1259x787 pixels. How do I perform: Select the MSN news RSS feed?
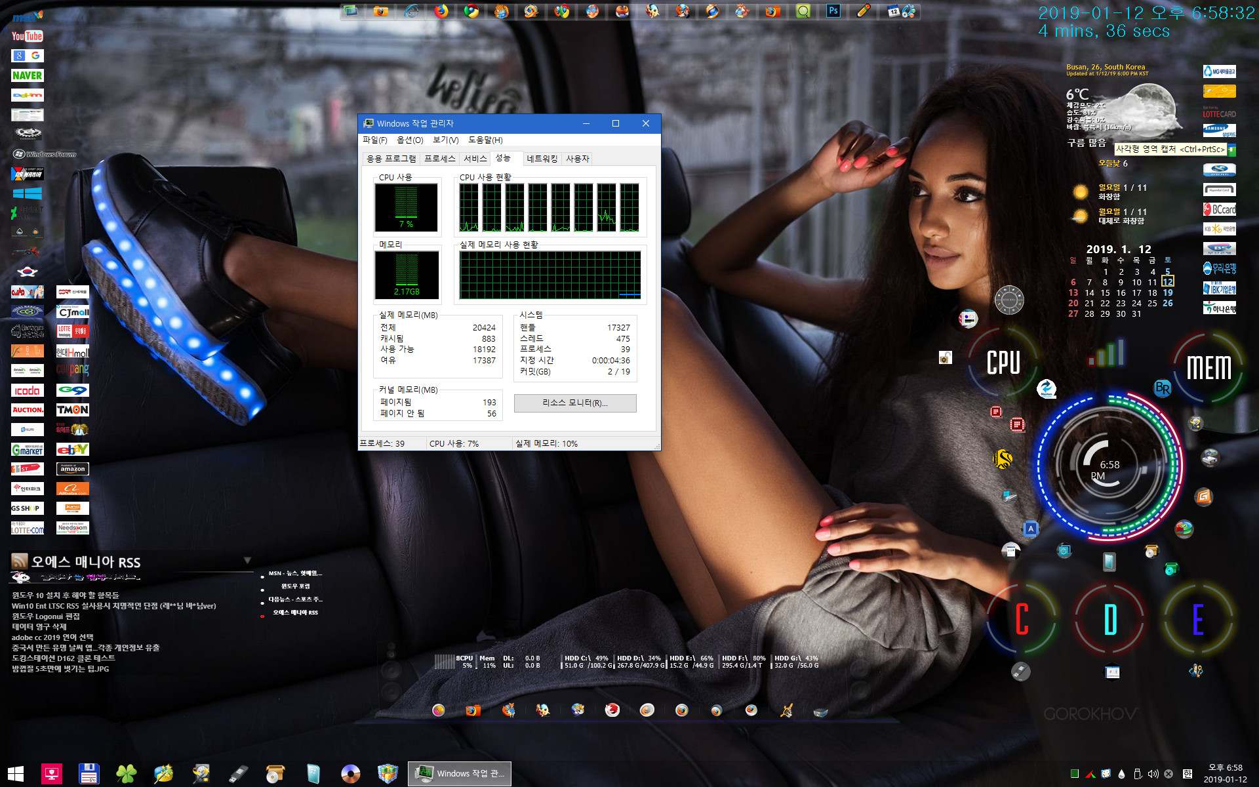click(295, 573)
